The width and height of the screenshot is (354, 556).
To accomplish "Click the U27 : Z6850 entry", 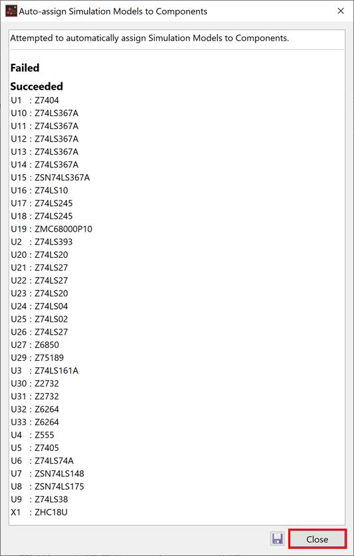I will tap(35, 345).
